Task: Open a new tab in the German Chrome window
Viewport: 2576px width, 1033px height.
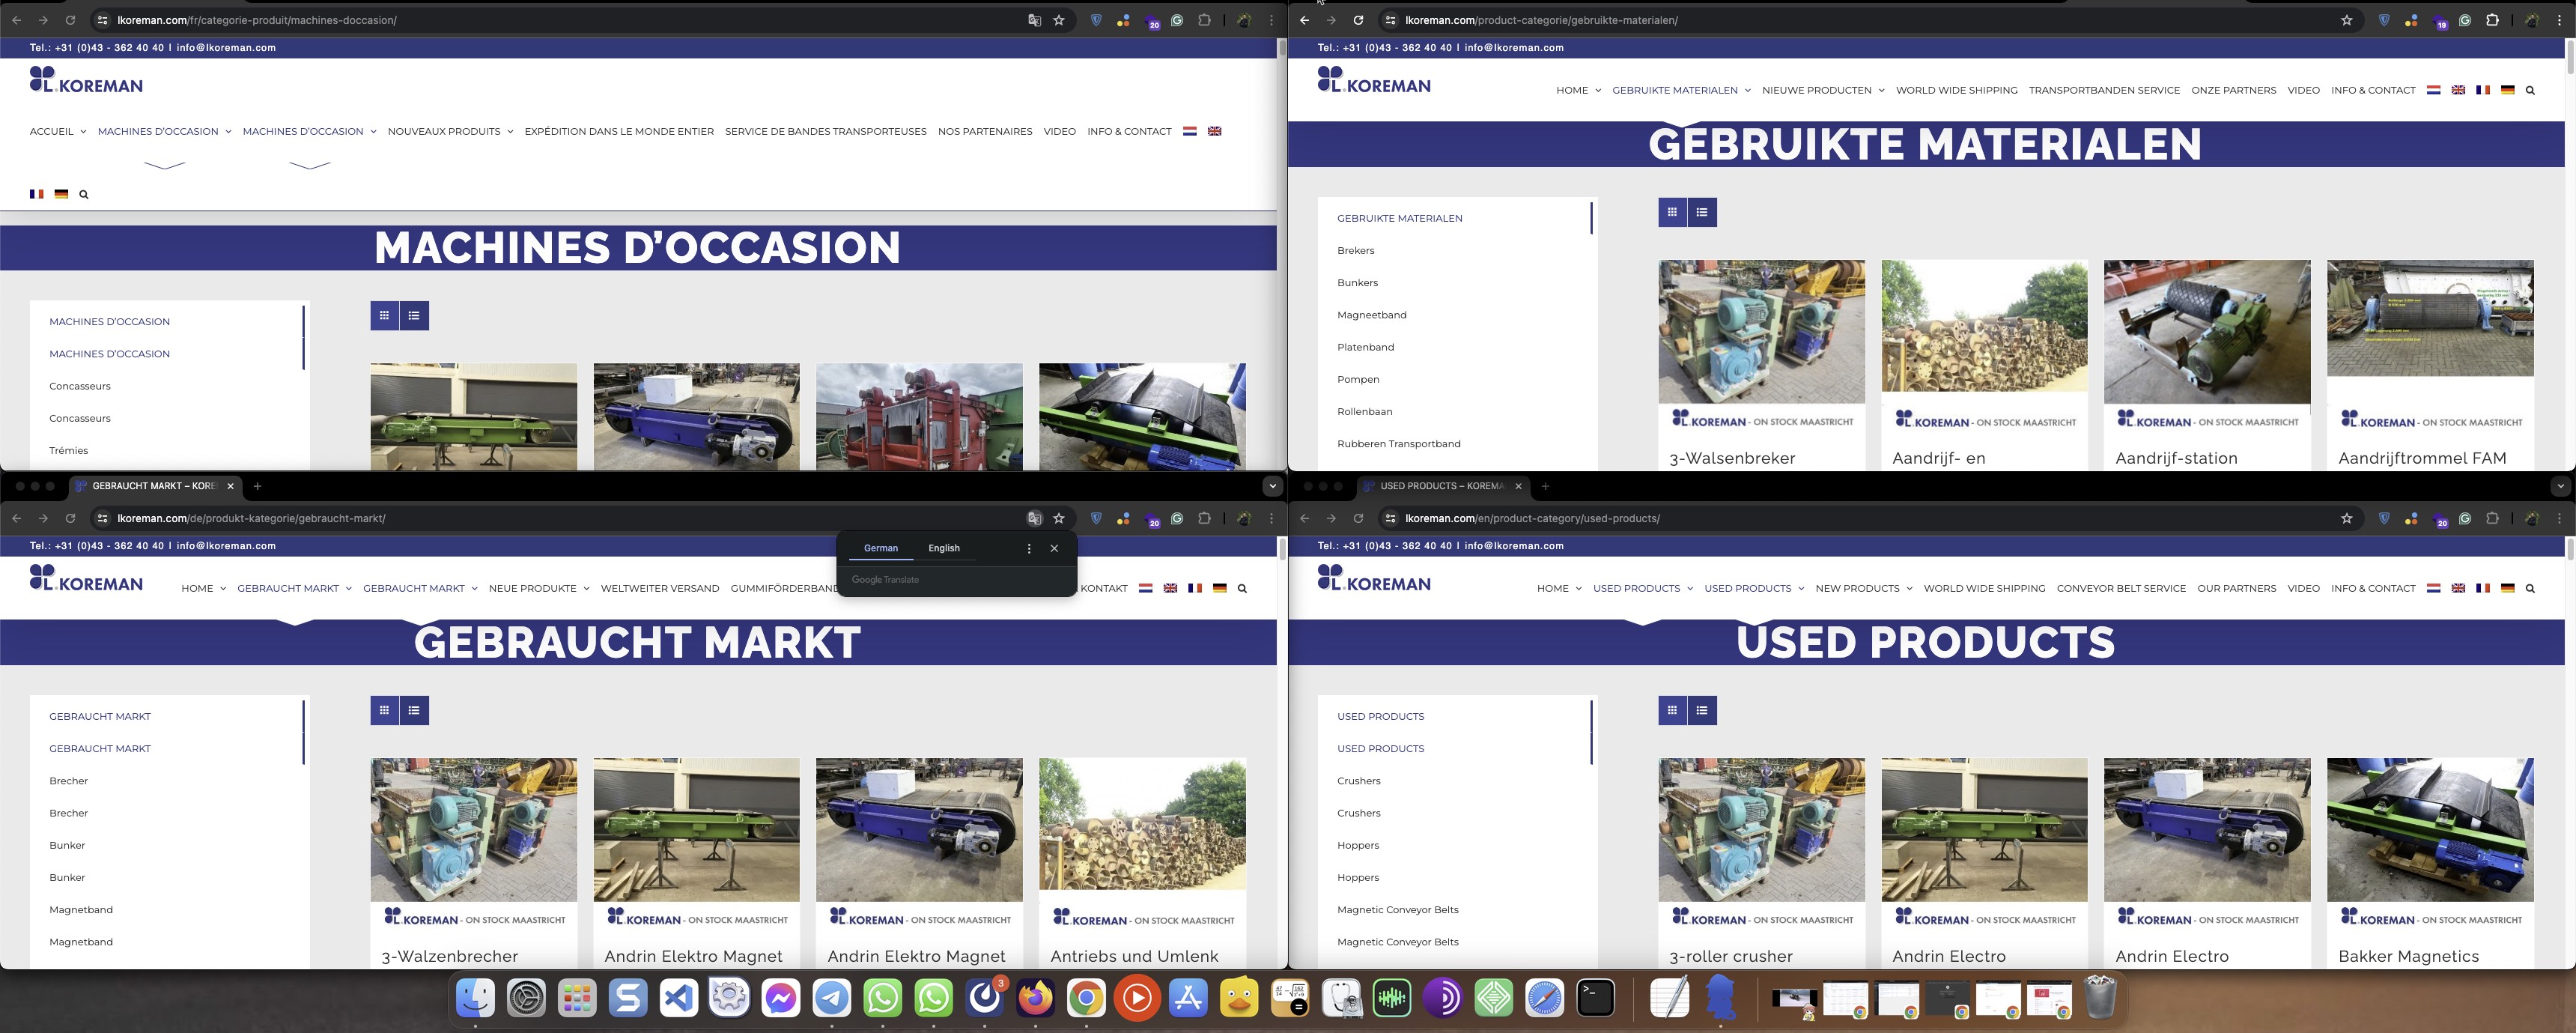Action: click(257, 486)
